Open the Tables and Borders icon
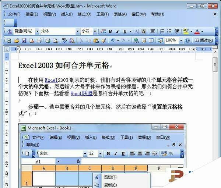221x188 pixels. pyautogui.click(x=144, y=41)
